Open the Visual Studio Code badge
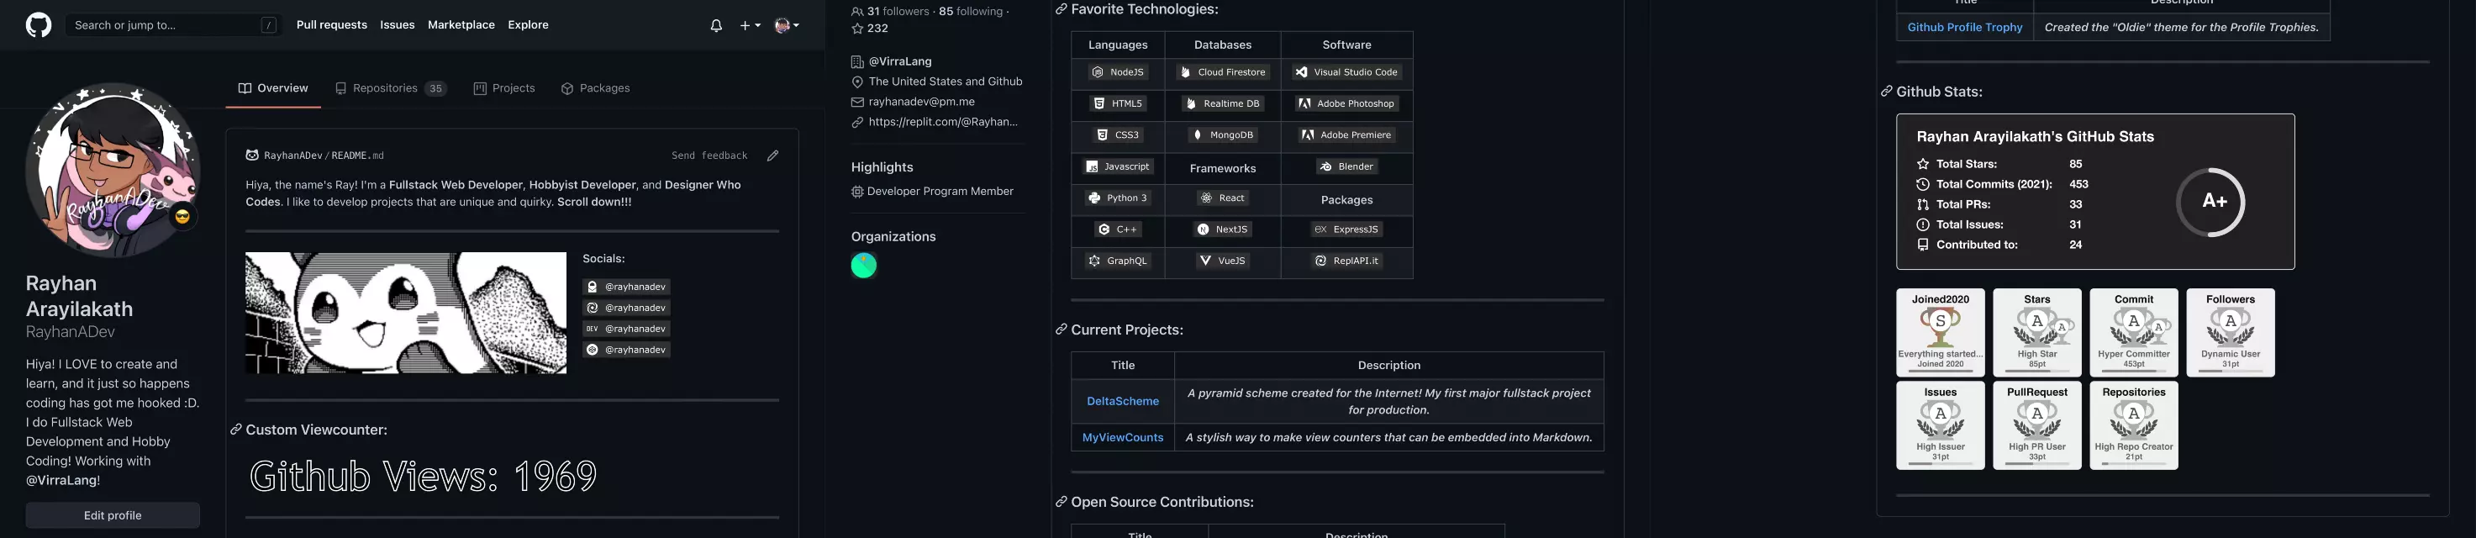The image size is (2476, 538). pyautogui.click(x=1346, y=72)
